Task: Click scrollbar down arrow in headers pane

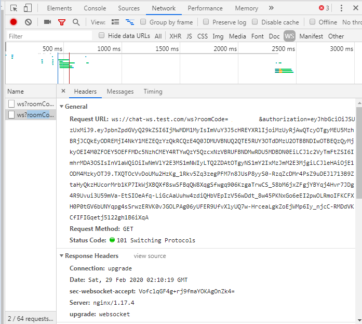Action: pyautogui.click(x=359, y=320)
